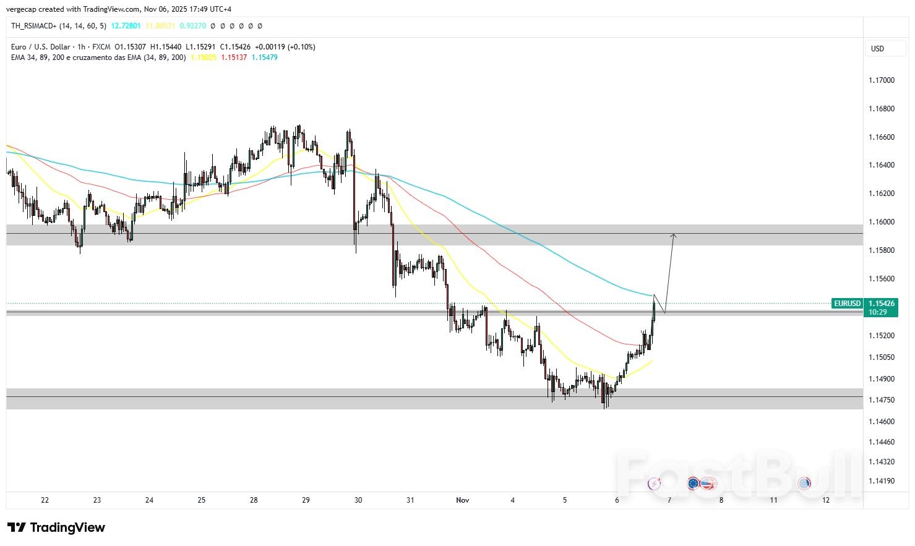
Task: Click the faded EU flag event near date 11
Action: click(804, 484)
